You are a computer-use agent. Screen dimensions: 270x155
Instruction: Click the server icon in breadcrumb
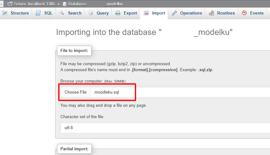(10, 4)
